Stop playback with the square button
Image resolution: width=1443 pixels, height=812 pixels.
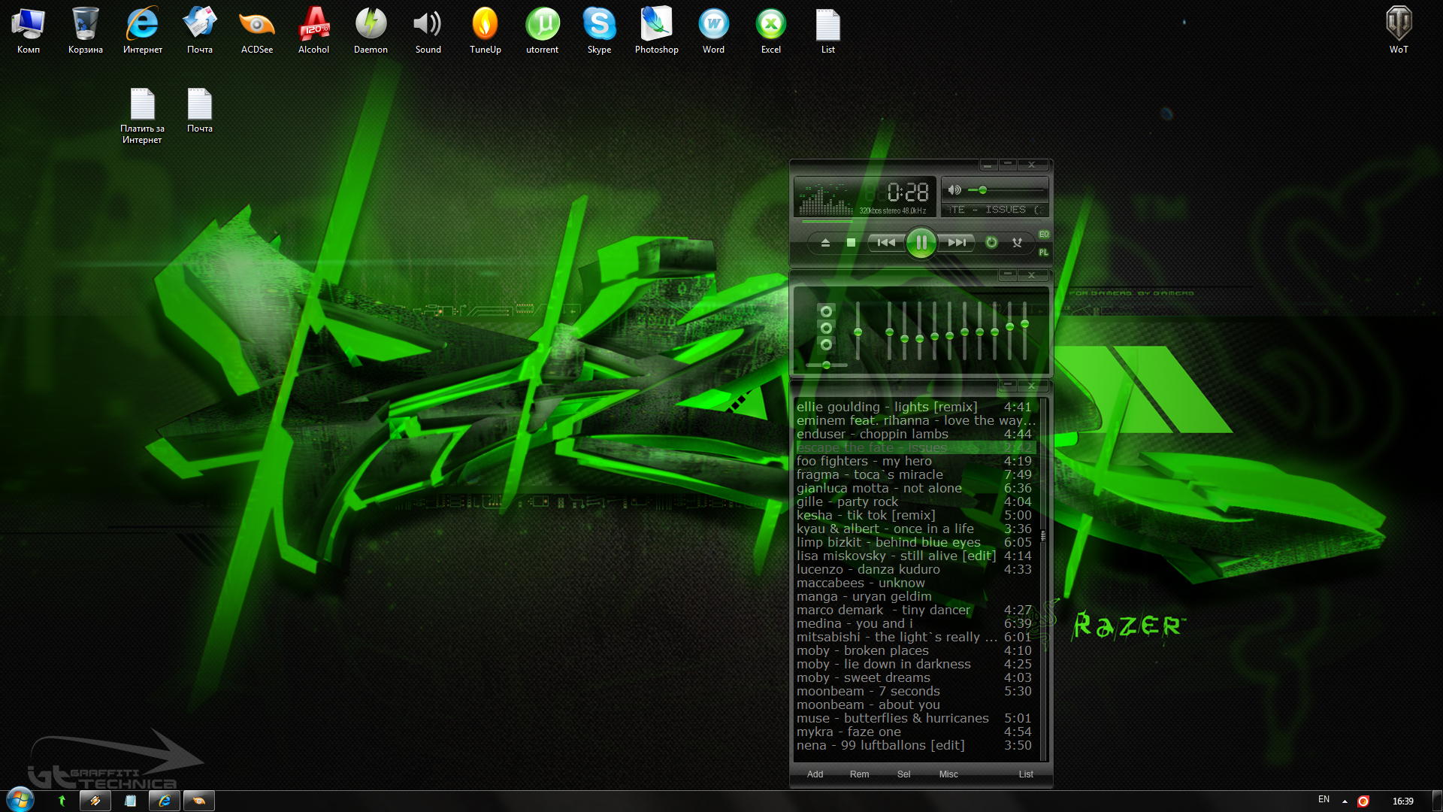[x=851, y=242]
